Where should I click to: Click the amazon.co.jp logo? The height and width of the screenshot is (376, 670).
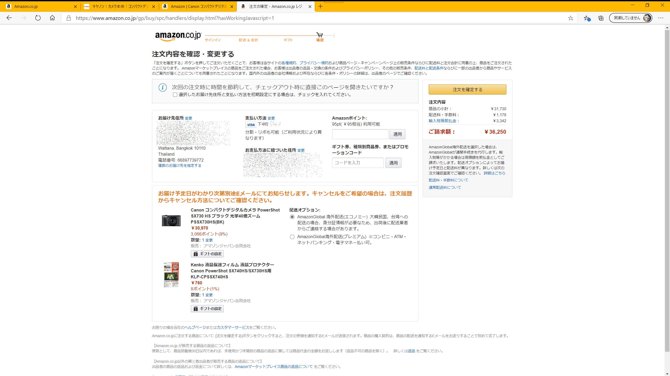pyautogui.click(x=178, y=36)
